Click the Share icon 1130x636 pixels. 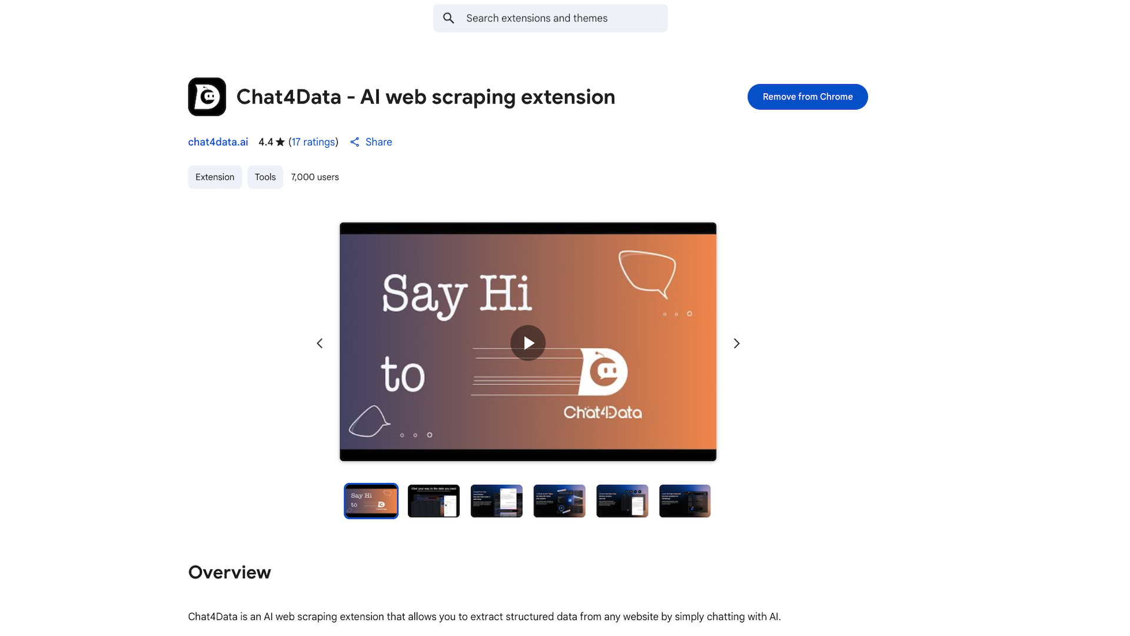(x=354, y=142)
